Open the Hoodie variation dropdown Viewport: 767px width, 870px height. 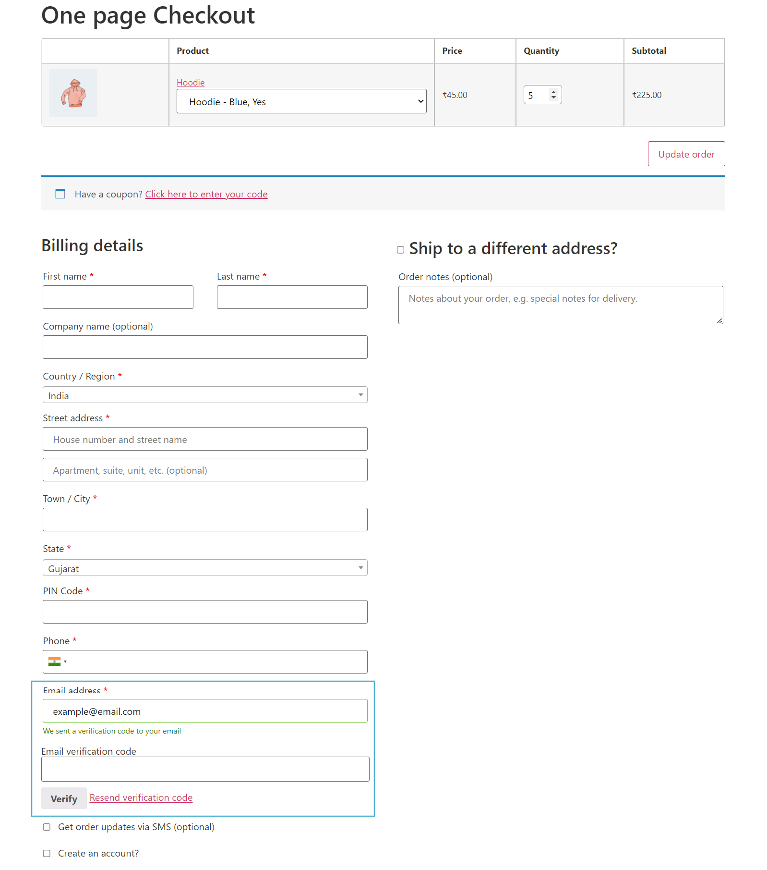click(x=301, y=101)
